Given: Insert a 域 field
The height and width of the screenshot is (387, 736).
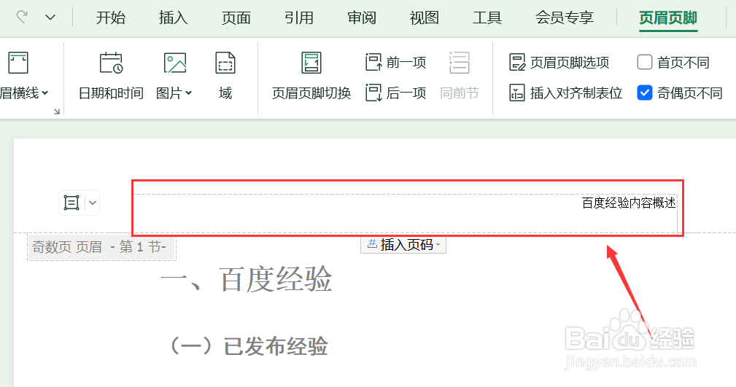Looking at the screenshot, I should point(225,77).
